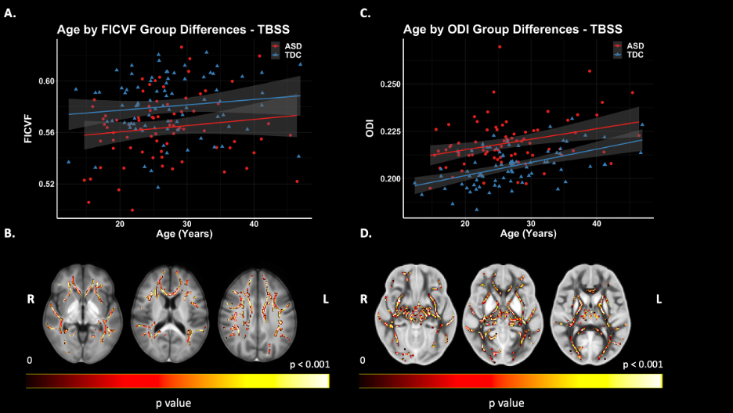Click the panel label A.
The height and width of the screenshot is (413, 733).
tap(10, 13)
